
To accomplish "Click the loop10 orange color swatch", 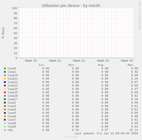I will tap(5, 75).
